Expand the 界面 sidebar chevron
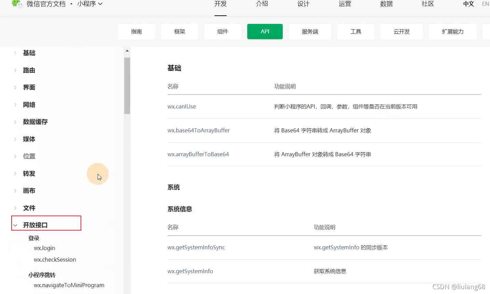Image resolution: width=490 pixels, height=294 pixels. pyautogui.click(x=15, y=87)
